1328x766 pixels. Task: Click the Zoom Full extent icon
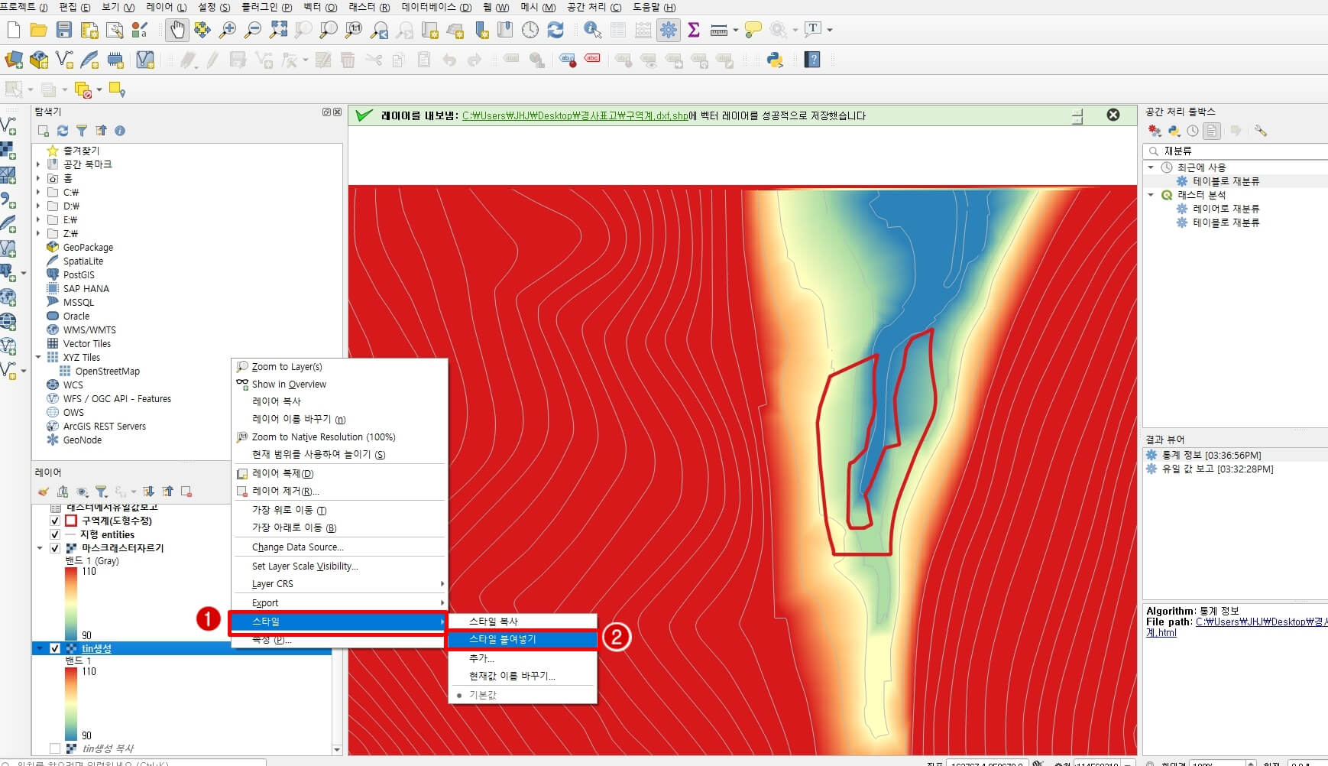(278, 30)
